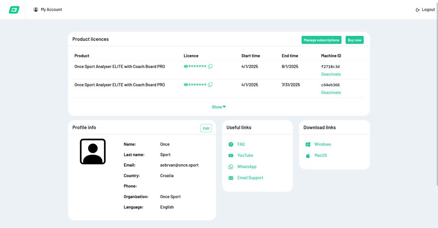Image resolution: width=438 pixels, height=228 pixels.
Task: Download the MacOS version
Action: click(x=320, y=155)
